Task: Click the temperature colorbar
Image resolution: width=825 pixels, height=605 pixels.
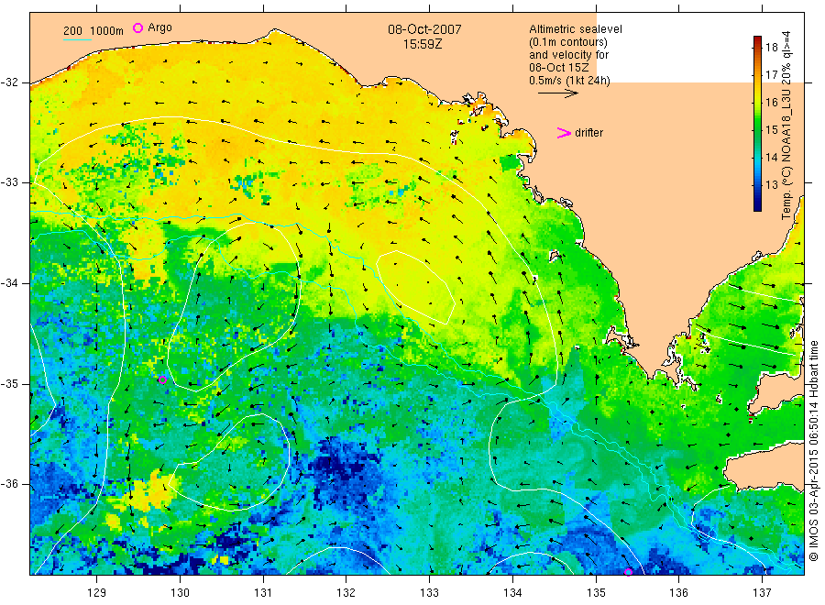Action: [757, 124]
